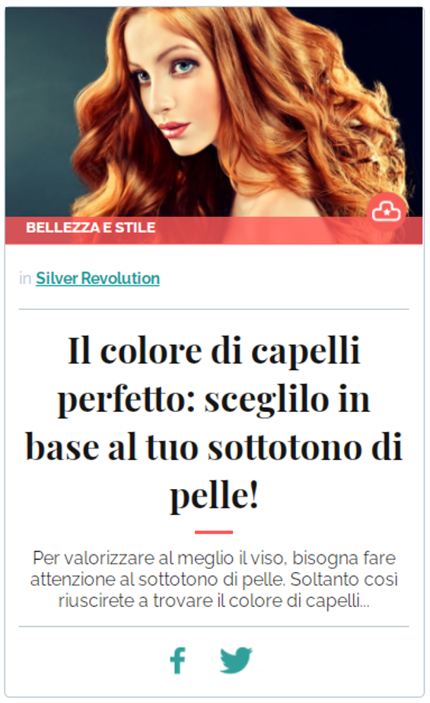The image size is (430, 703).
Task: Click the excerpt starting "Per valorizzare al meglio"
Action: [214, 580]
